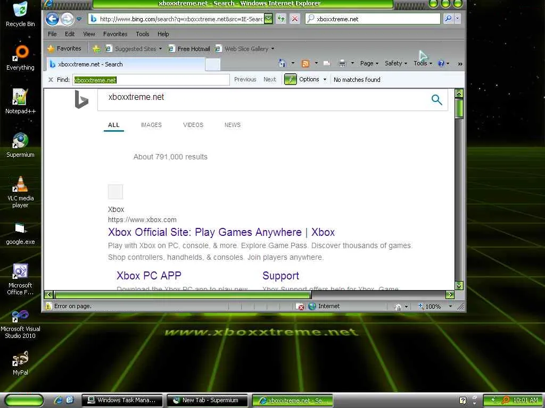545x408 pixels.
Task: Click the Bing search magnifier icon
Action: (x=436, y=100)
